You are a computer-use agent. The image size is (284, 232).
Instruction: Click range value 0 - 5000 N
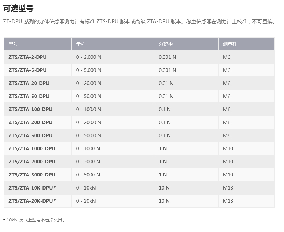(x=88, y=175)
